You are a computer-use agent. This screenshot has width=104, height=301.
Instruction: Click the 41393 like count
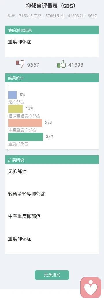76,65
